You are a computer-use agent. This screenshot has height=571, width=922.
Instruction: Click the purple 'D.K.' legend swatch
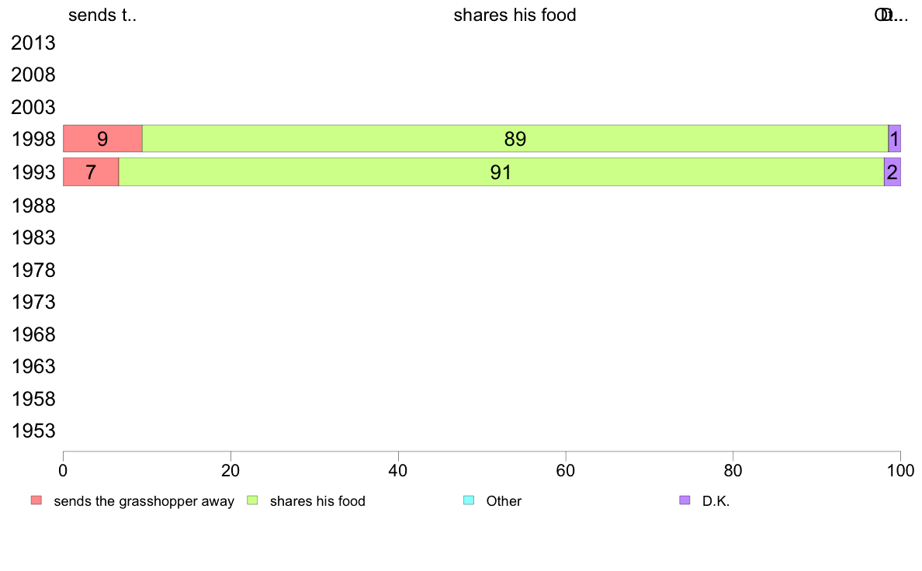tap(685, 500)
